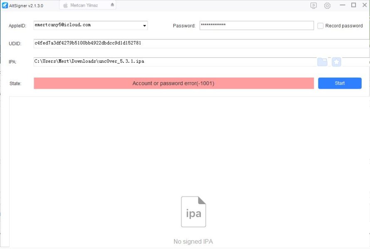Viewport: 370px width, 249px height.
Task: Minimize the AltSigner window
Action: [342, 5]
